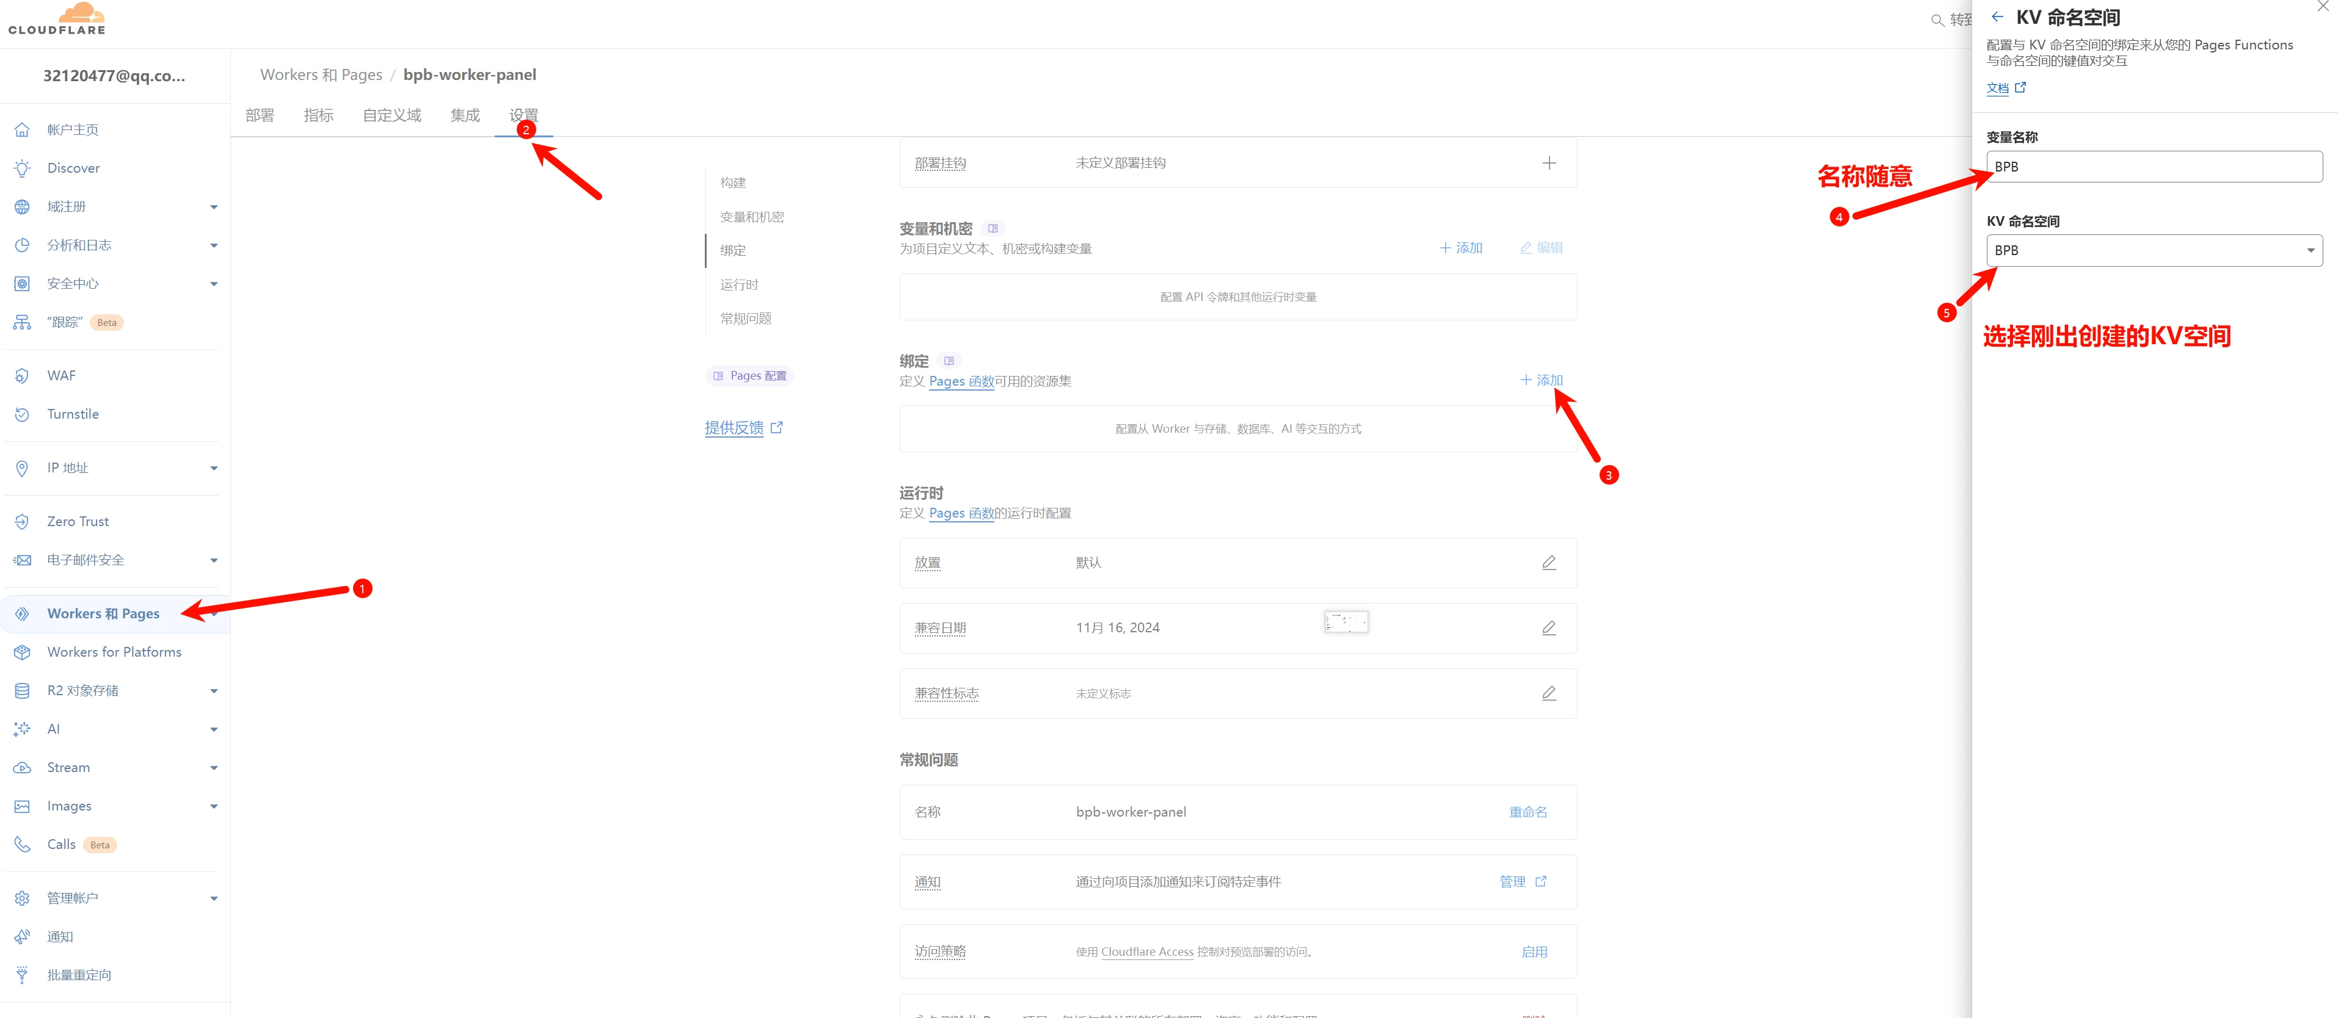Viewport: 2338px width, 1018px height.
Task: Click the Zero Trust icon
Action: [x=22, y=522]
